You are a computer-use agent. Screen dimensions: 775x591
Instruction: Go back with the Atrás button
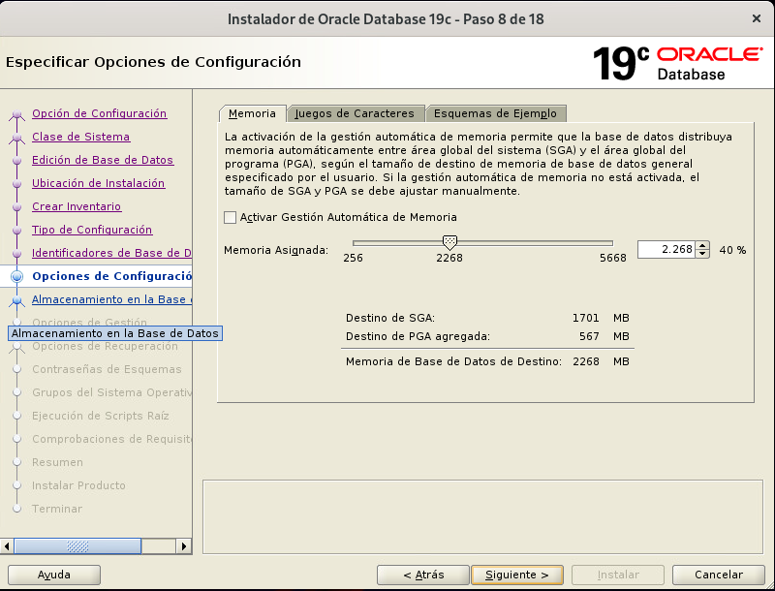click(422, 575)
